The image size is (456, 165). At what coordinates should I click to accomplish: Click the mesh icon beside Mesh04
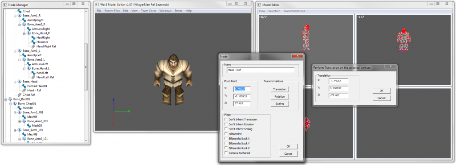(x=24, y=117)
